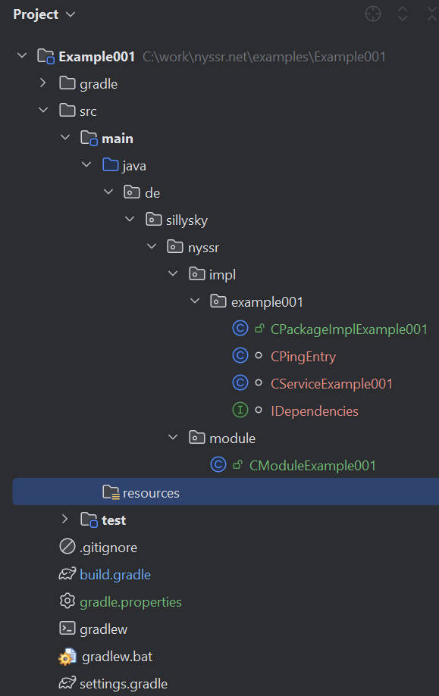
Task: Collapse the example001 package chevron
Action: pyautogui.click(x=195, y=301)
